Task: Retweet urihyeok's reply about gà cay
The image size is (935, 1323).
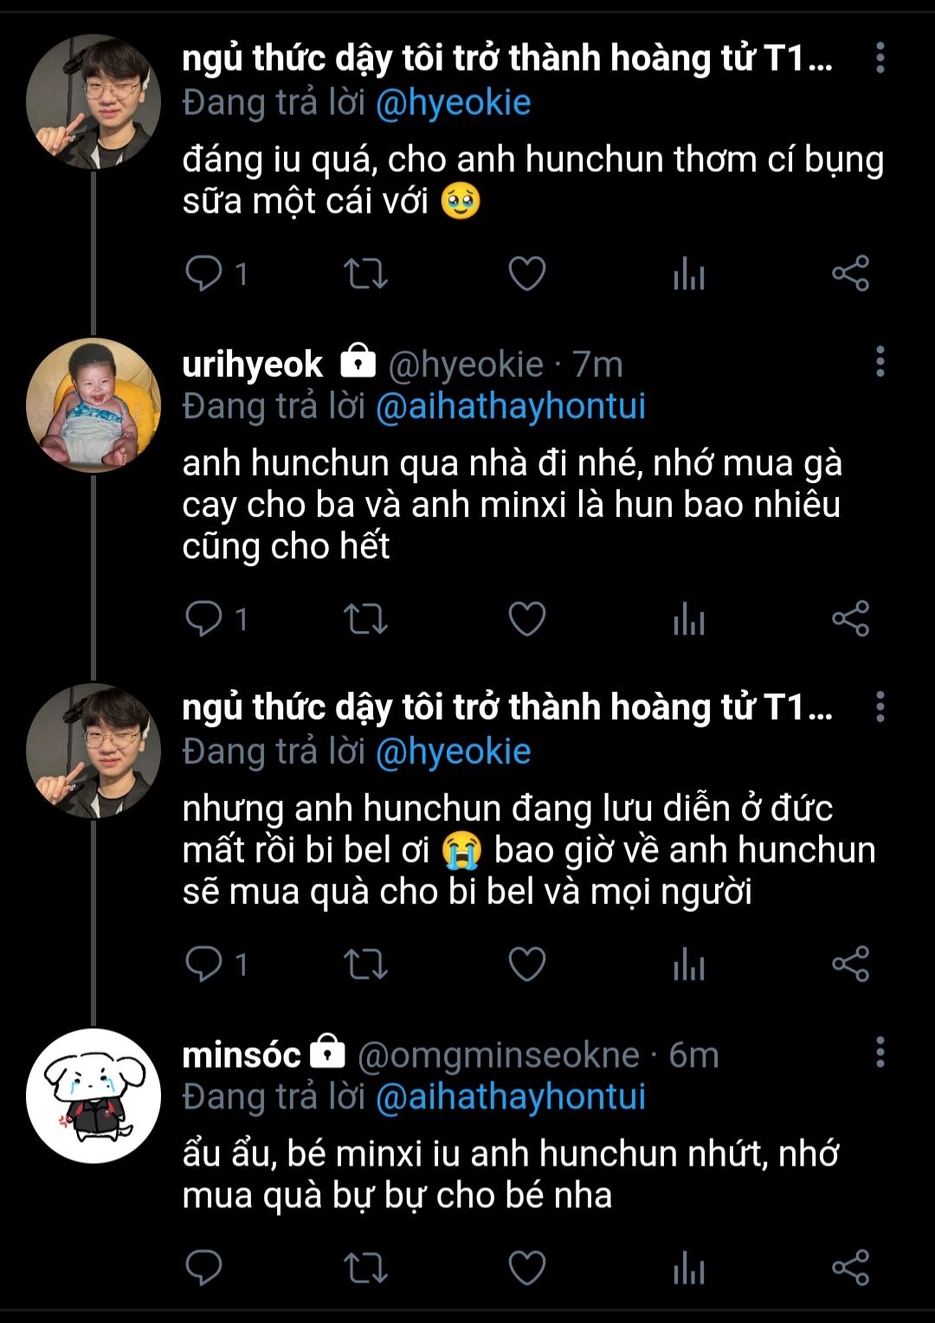Action: [x=365, y=618]
